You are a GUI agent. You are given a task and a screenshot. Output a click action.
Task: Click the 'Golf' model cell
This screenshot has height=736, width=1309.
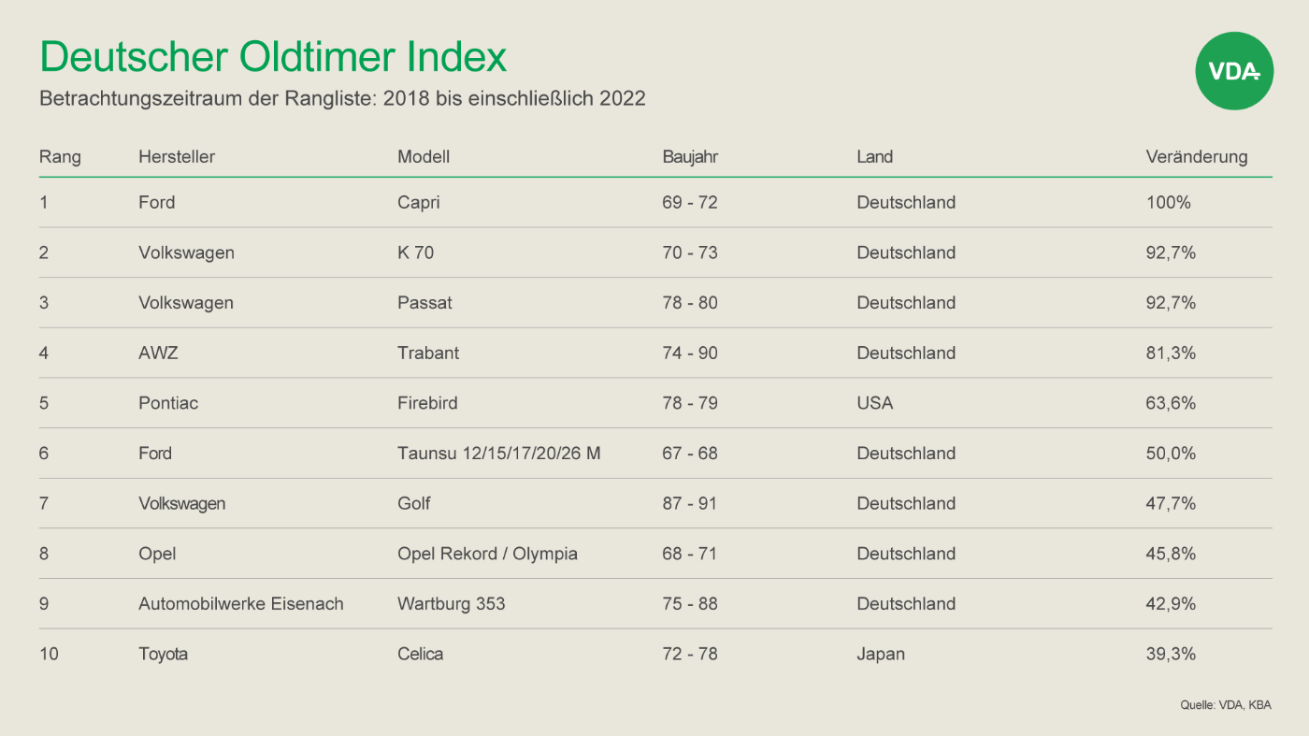tap(414, 503)
